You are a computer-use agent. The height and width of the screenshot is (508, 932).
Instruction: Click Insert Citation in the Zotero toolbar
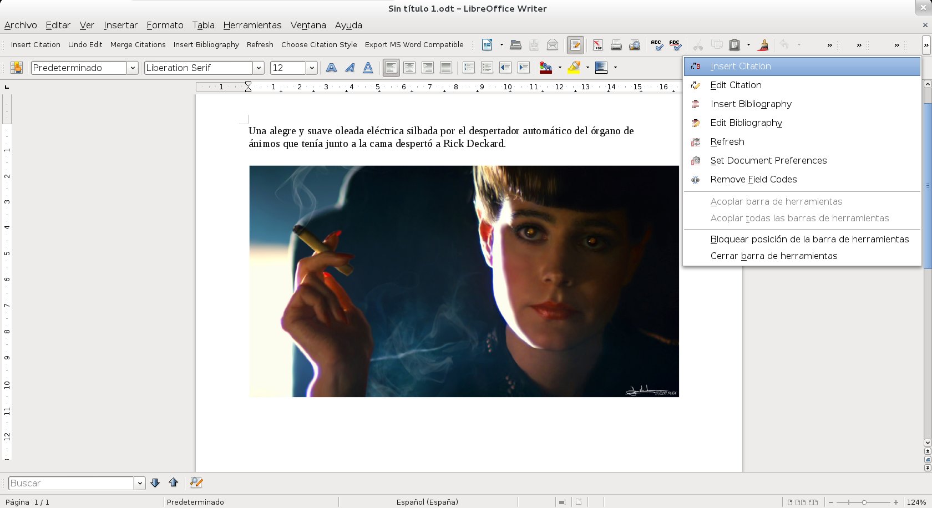36,45
